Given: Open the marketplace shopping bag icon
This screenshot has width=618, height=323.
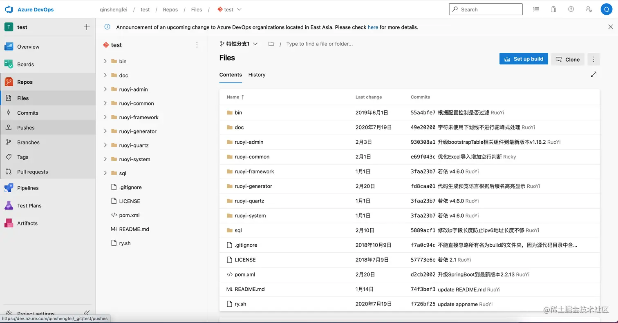Looking at the screenshot, I should tap(553, 9).
